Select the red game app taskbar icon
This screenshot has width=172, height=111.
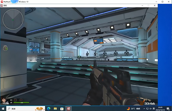coord(69,109)
